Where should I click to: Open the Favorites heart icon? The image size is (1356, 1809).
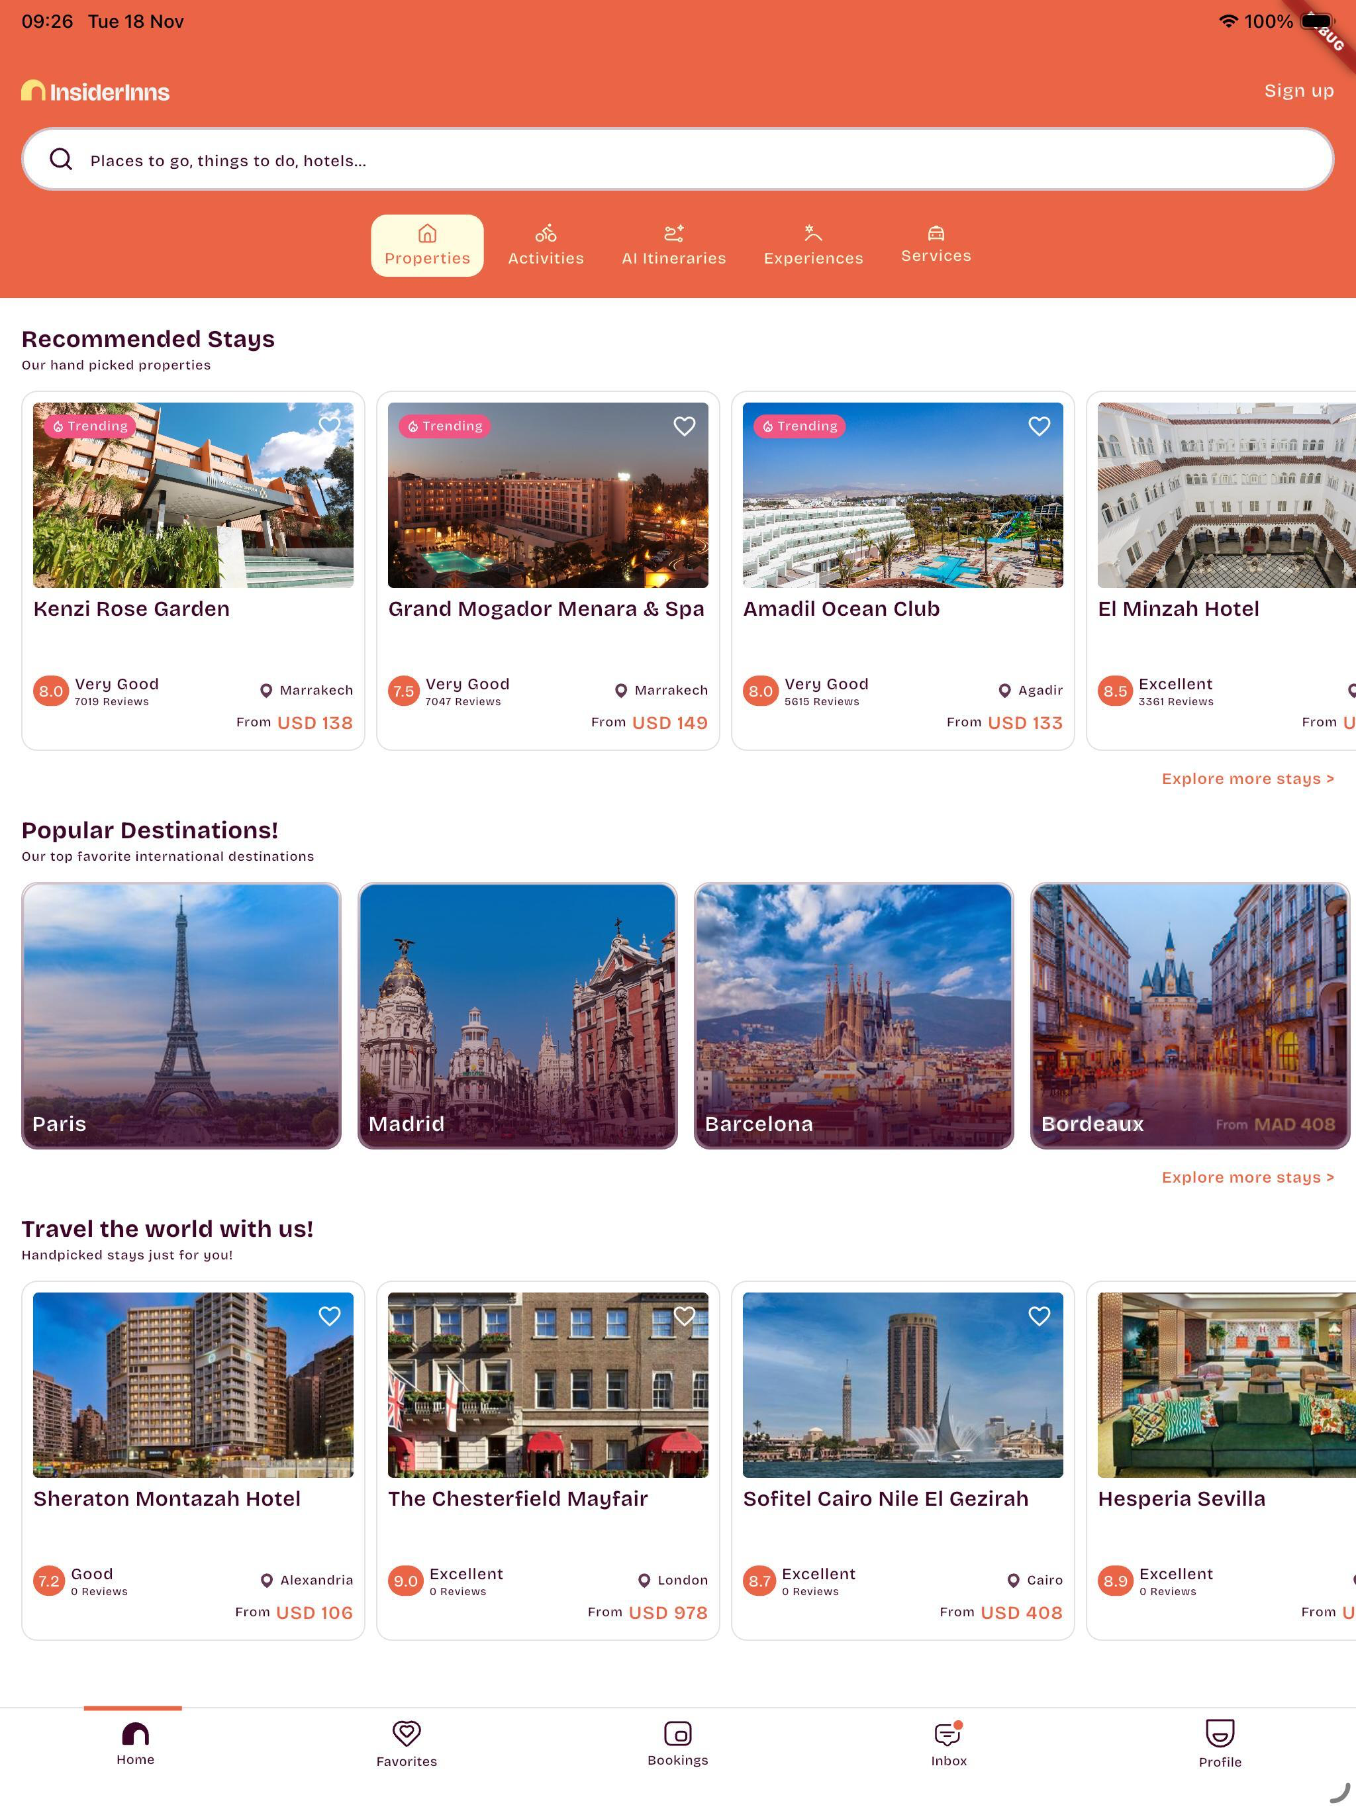[407, 1733]
